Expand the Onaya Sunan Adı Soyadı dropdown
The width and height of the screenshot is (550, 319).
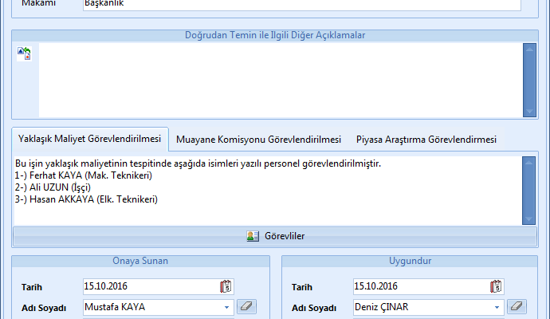(x=226, y=307)
